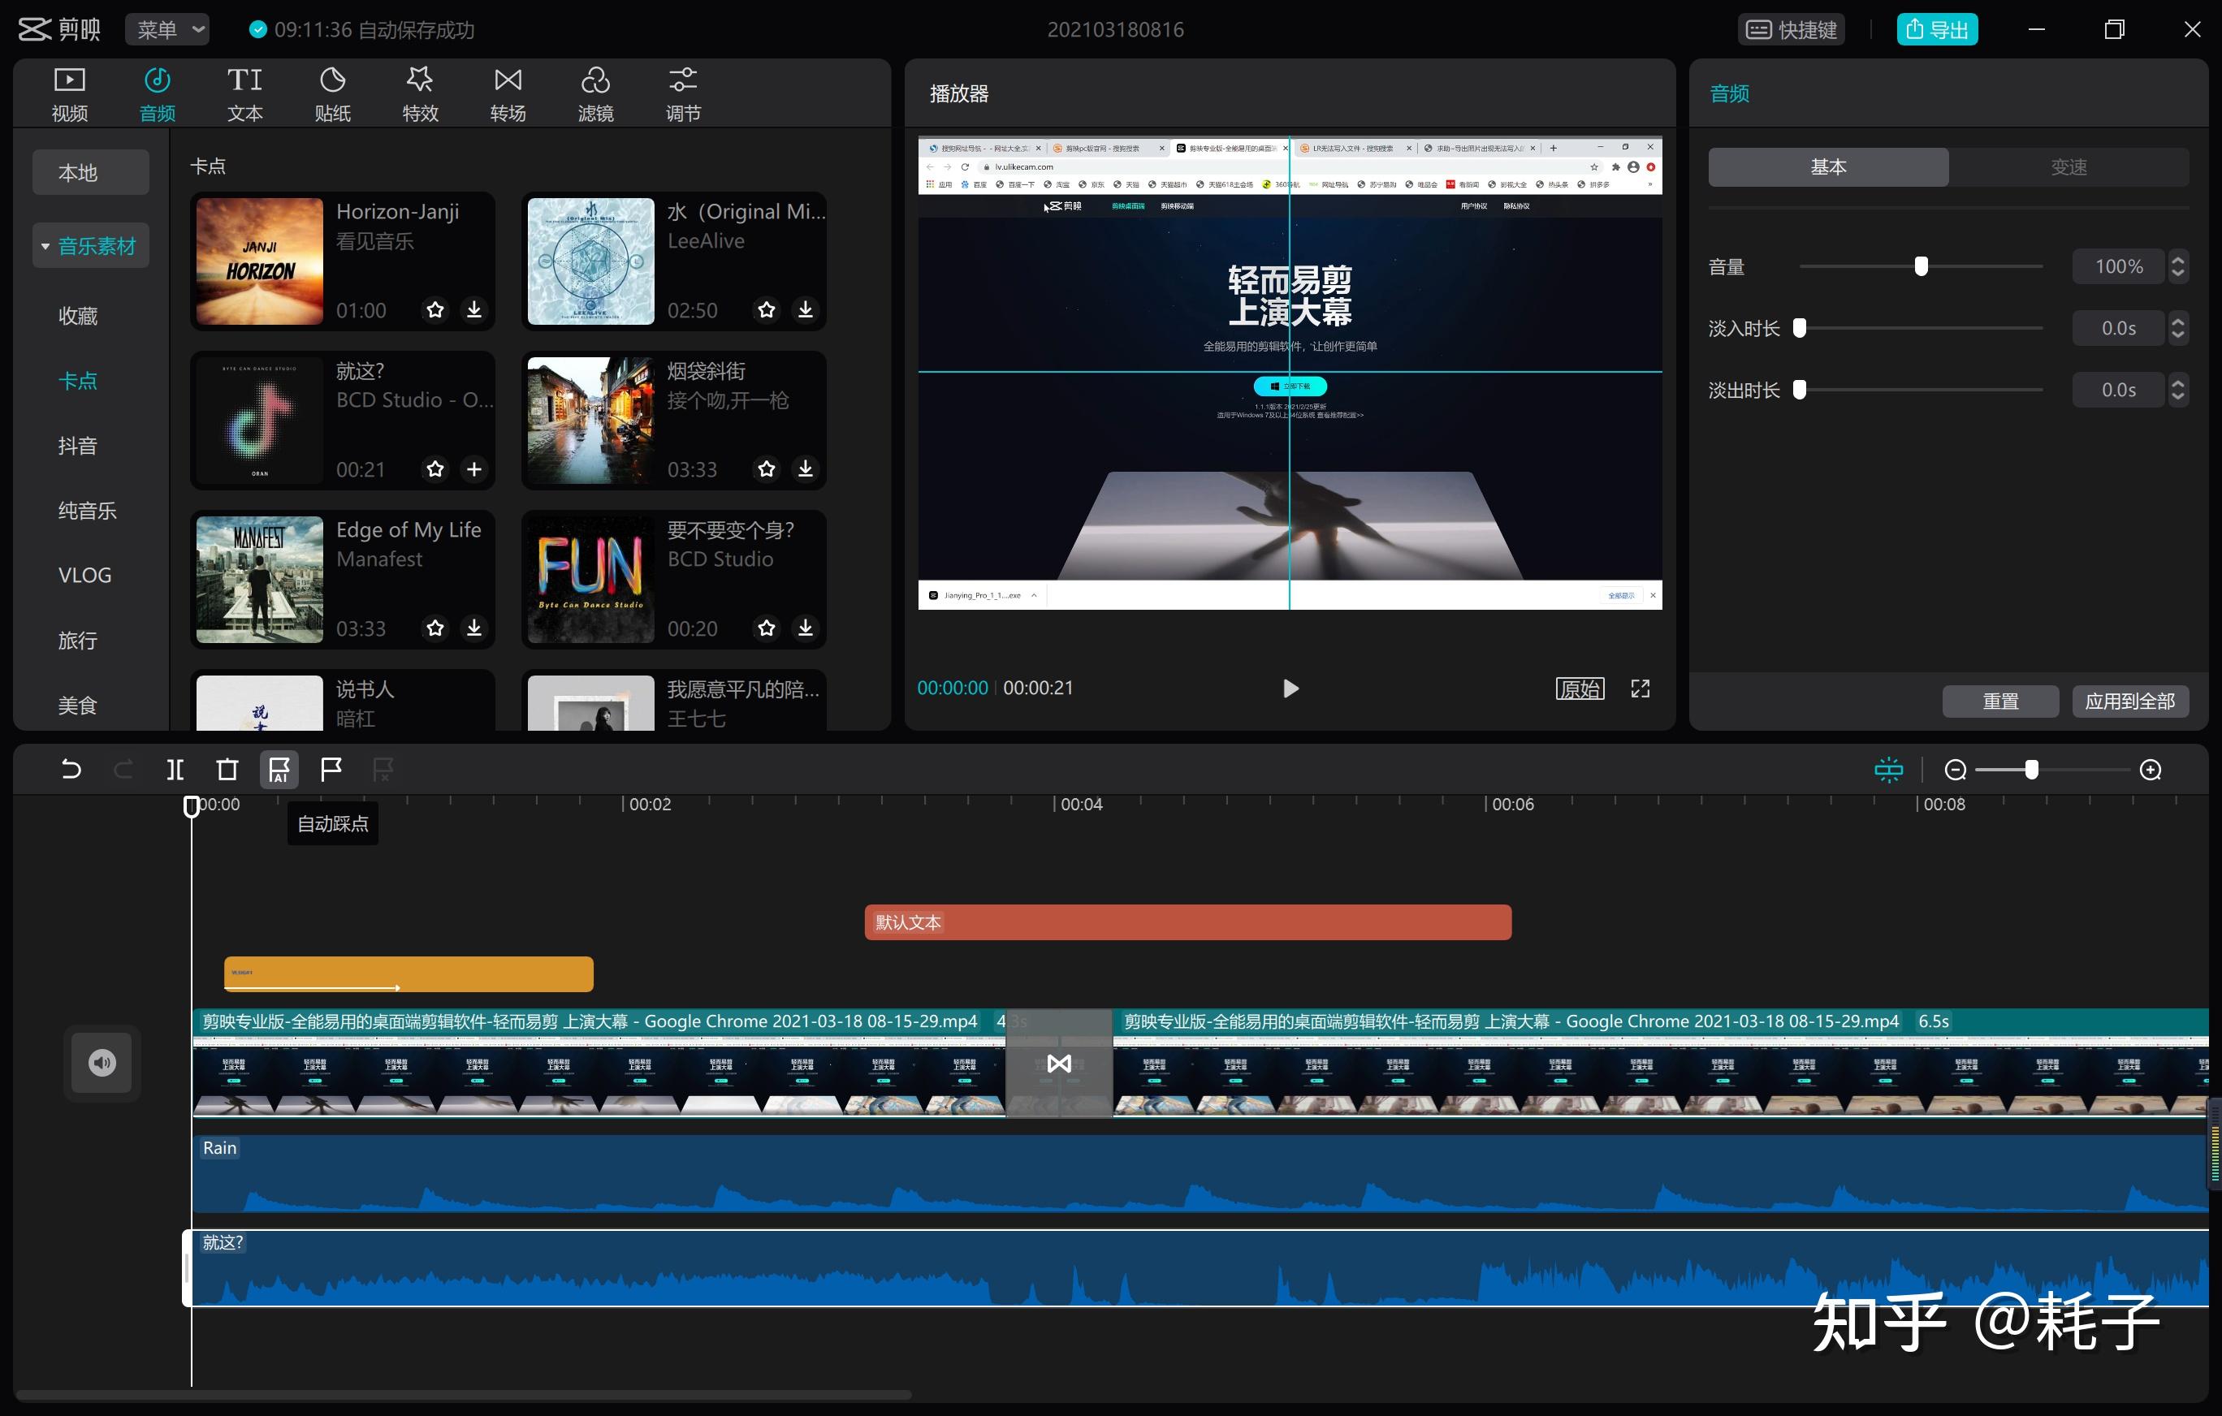
Task: Increase volume using the 100% stepper arrow
Action: click(2179, 259)
